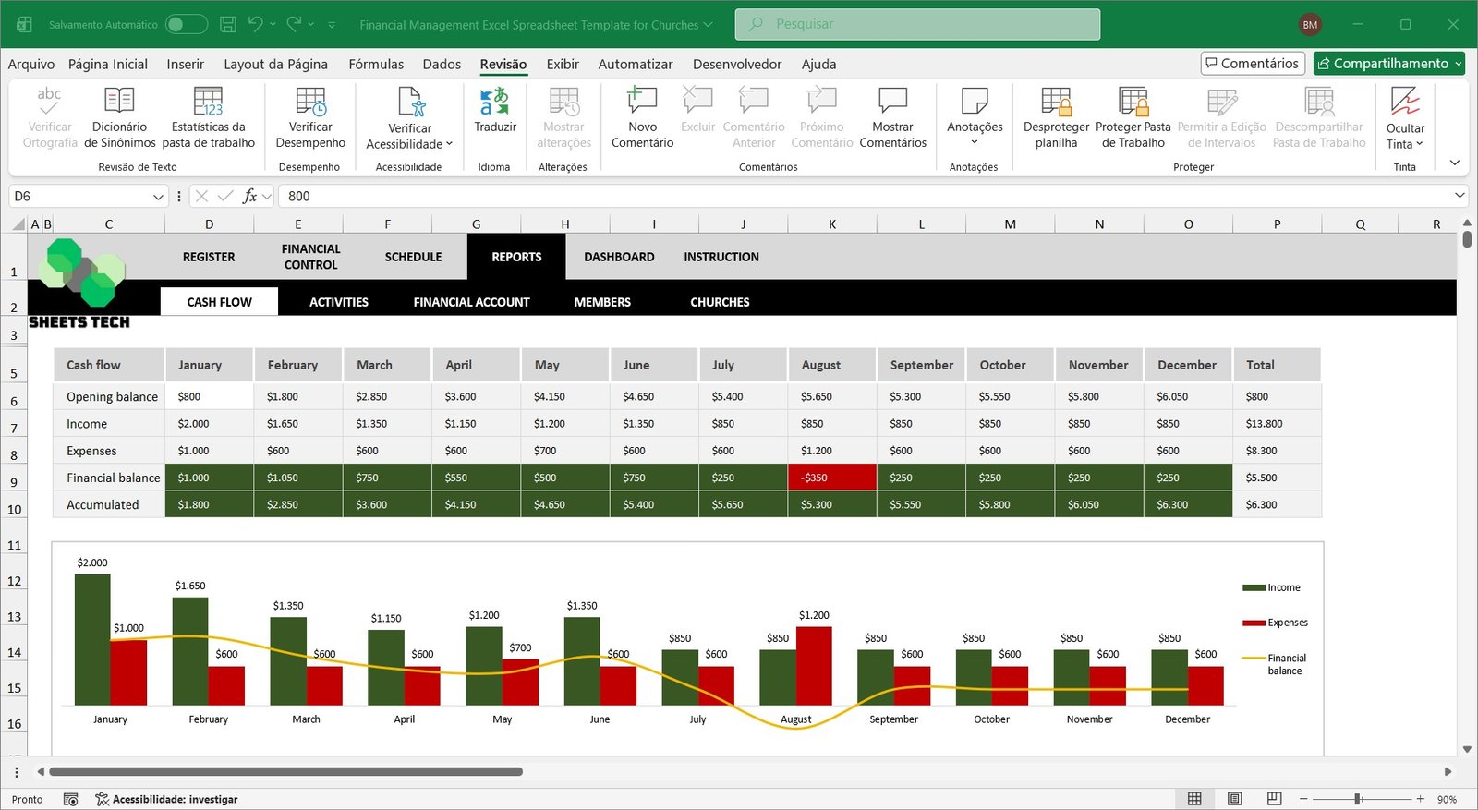Click the zoom slider handle
The image size is (1478, 810).
tap(1357, 799)
